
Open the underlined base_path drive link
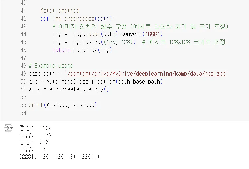click(146, 74)
